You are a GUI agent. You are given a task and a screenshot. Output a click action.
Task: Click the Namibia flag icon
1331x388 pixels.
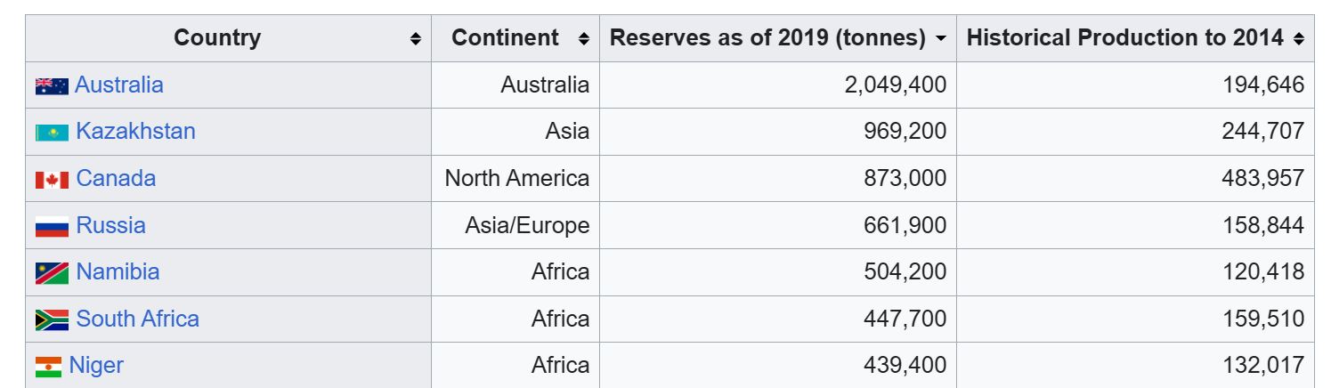coord(52,273)
